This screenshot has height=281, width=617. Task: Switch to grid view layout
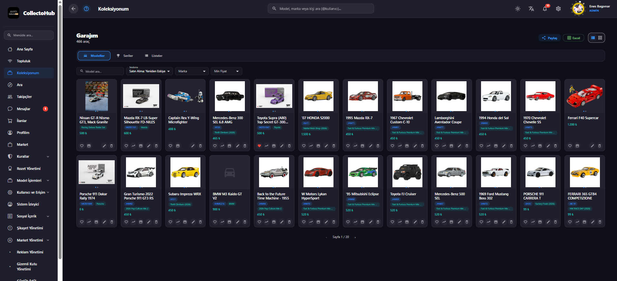coord(600,38)
